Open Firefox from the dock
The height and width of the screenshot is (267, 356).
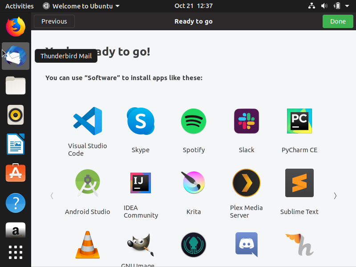tap(16, 27)
